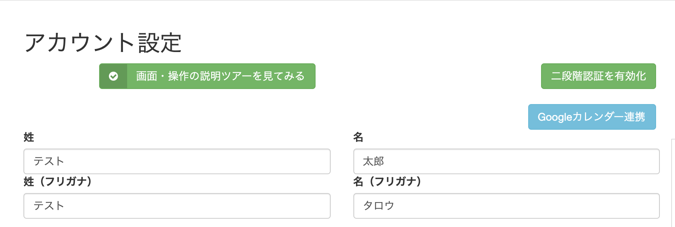Click the 姓 field label
This screenshot has height=227, width=675.
click(x=29, y=137)
